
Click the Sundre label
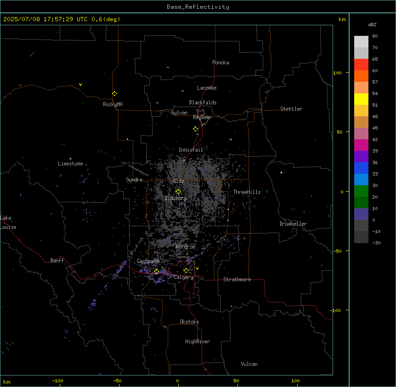(134, 180)
